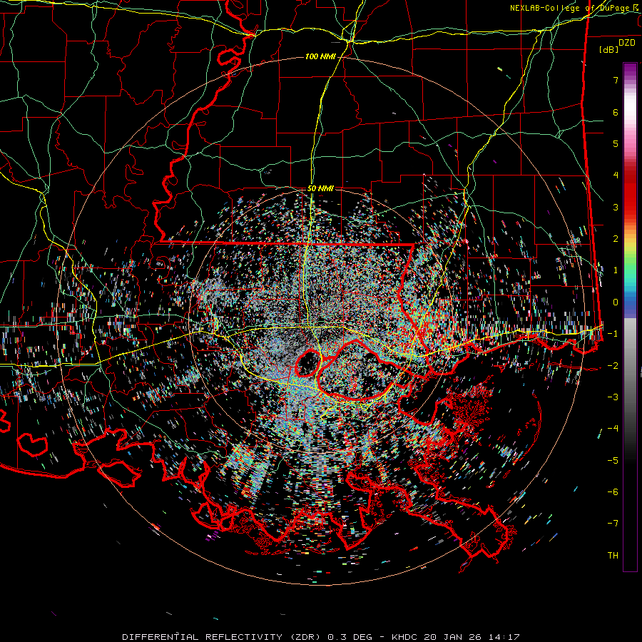This screenshot has height=642, width=642.
Task: Select the -3 value on the scale
Action: [613, 397]
